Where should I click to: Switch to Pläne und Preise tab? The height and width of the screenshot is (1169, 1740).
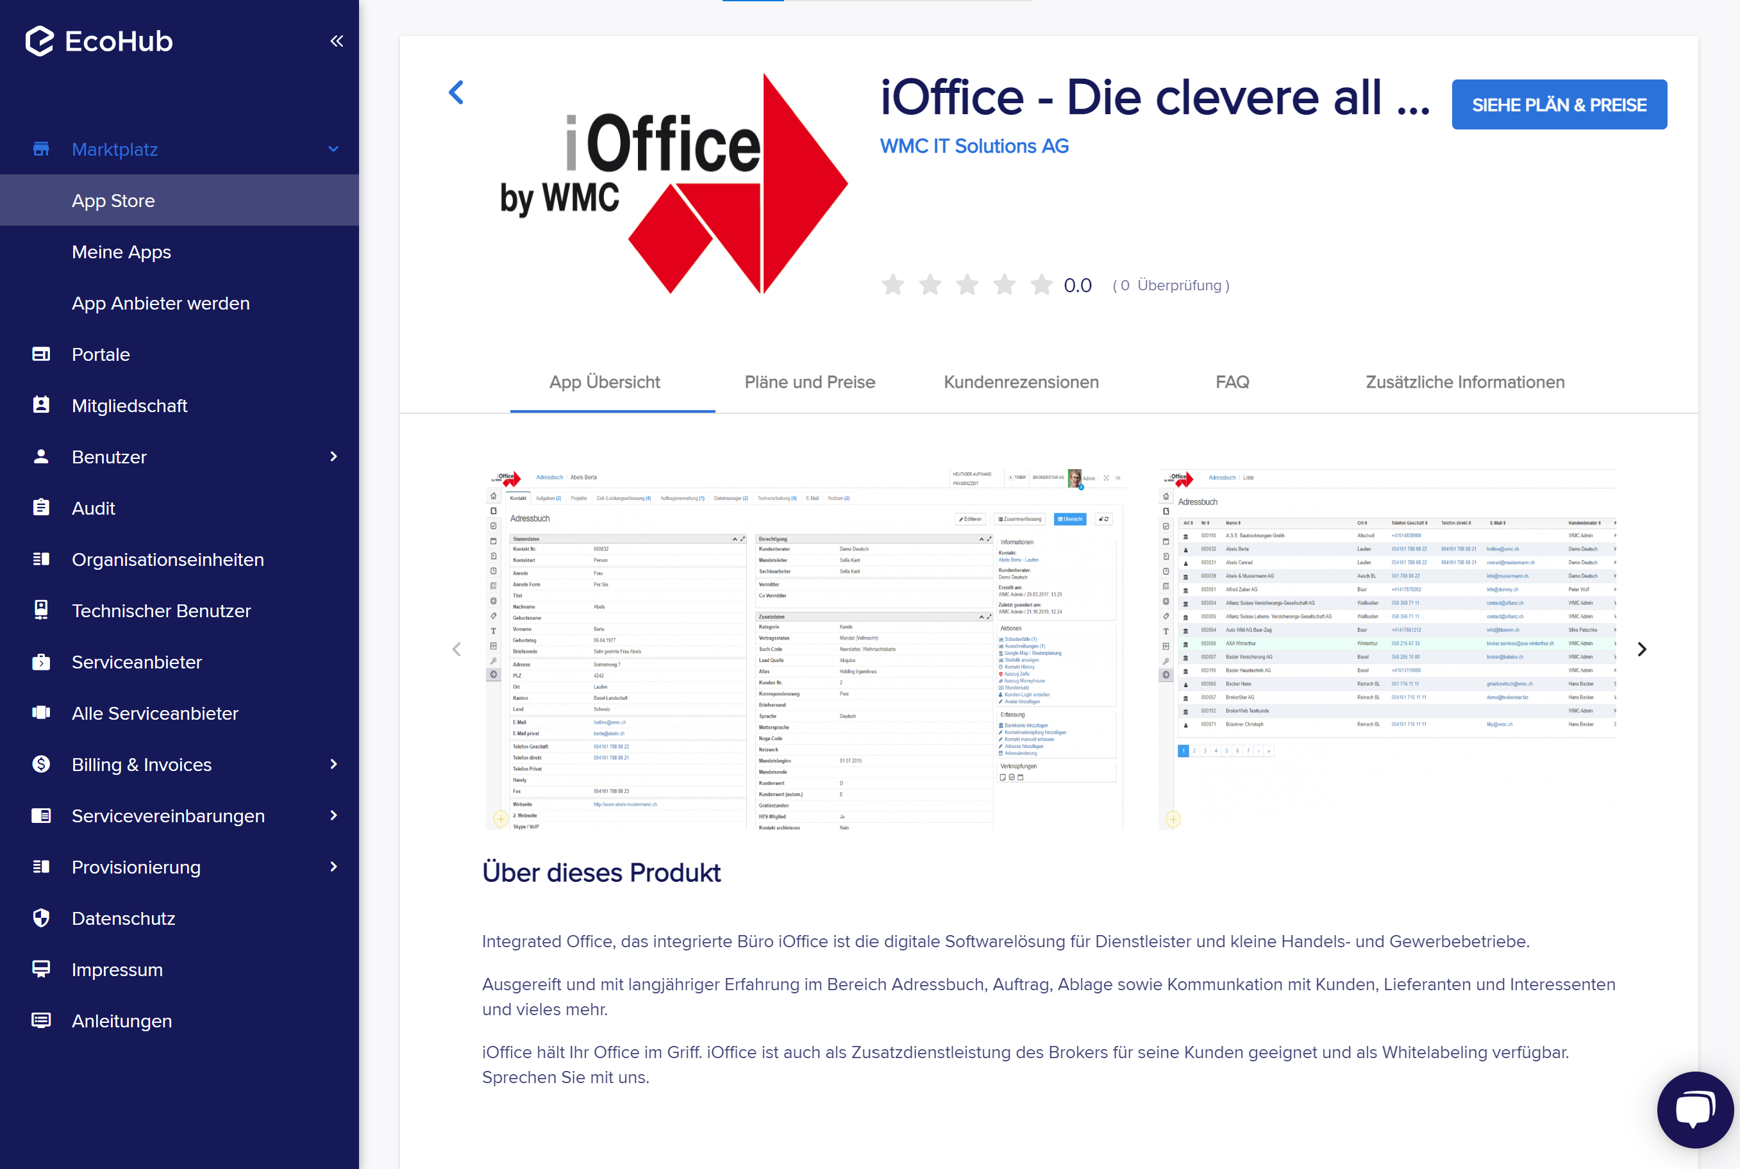point(810,382)
